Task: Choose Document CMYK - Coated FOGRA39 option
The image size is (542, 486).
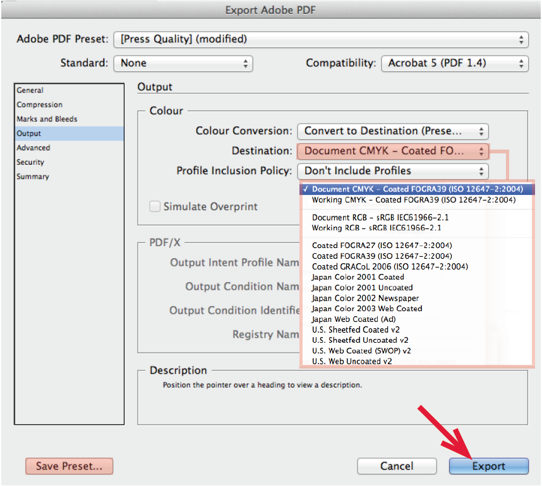Action: point(417,189)
